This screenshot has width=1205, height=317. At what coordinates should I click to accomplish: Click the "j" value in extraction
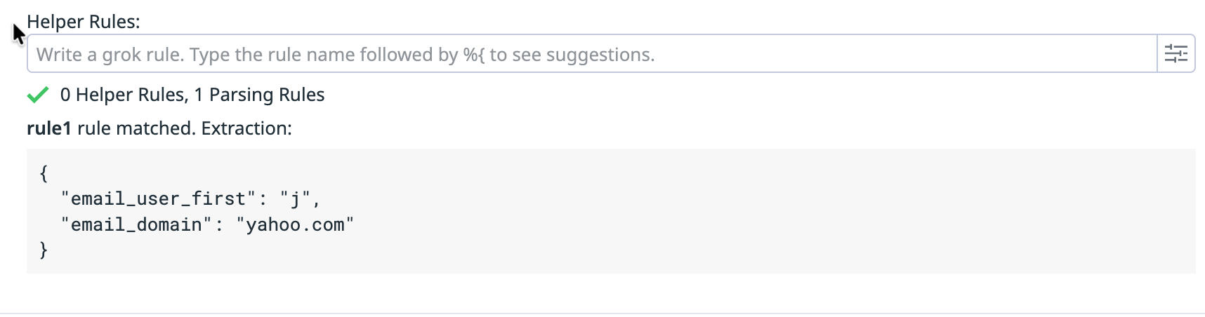pyautogui.click(x=296, y=199)
